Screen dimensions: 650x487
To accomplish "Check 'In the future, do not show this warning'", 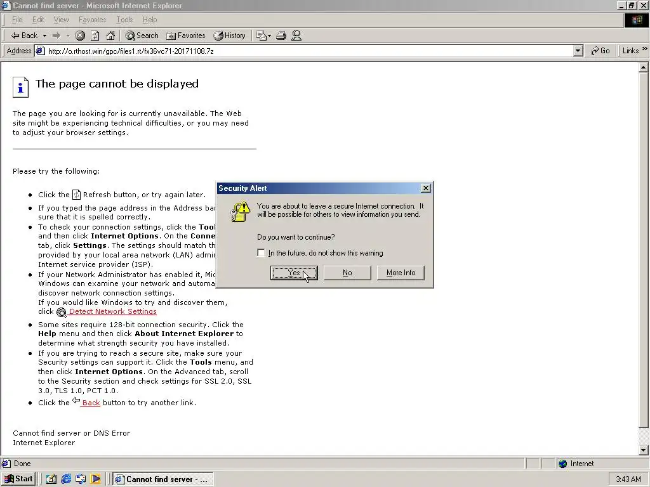I will click(x=261, y=252).
